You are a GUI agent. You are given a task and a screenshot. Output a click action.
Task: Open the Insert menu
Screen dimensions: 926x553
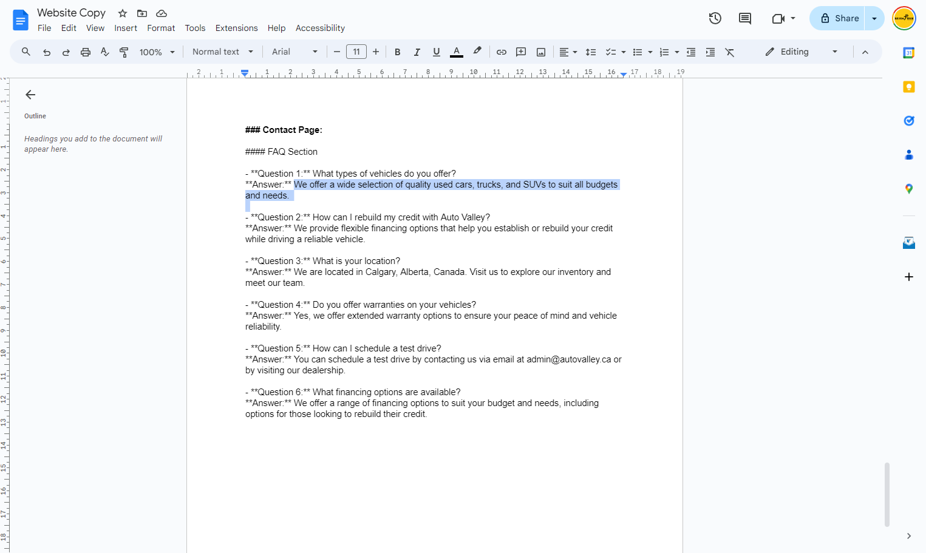pos(126,28)
